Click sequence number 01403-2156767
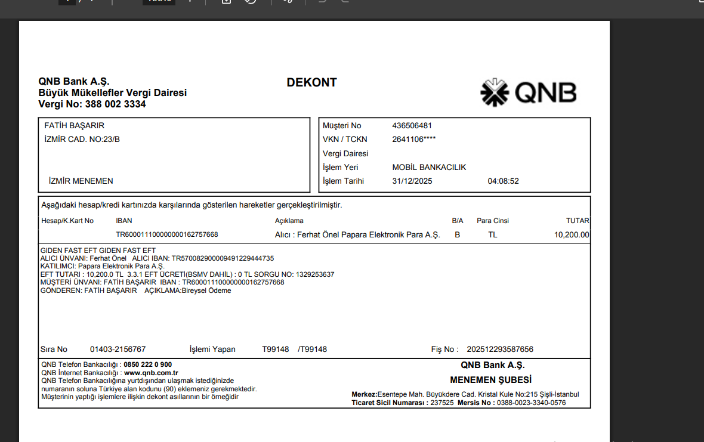 tap(118, 349)
